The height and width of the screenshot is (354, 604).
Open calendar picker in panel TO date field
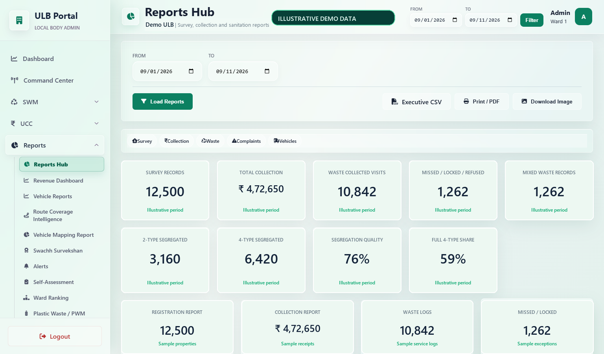coord(267,71)
